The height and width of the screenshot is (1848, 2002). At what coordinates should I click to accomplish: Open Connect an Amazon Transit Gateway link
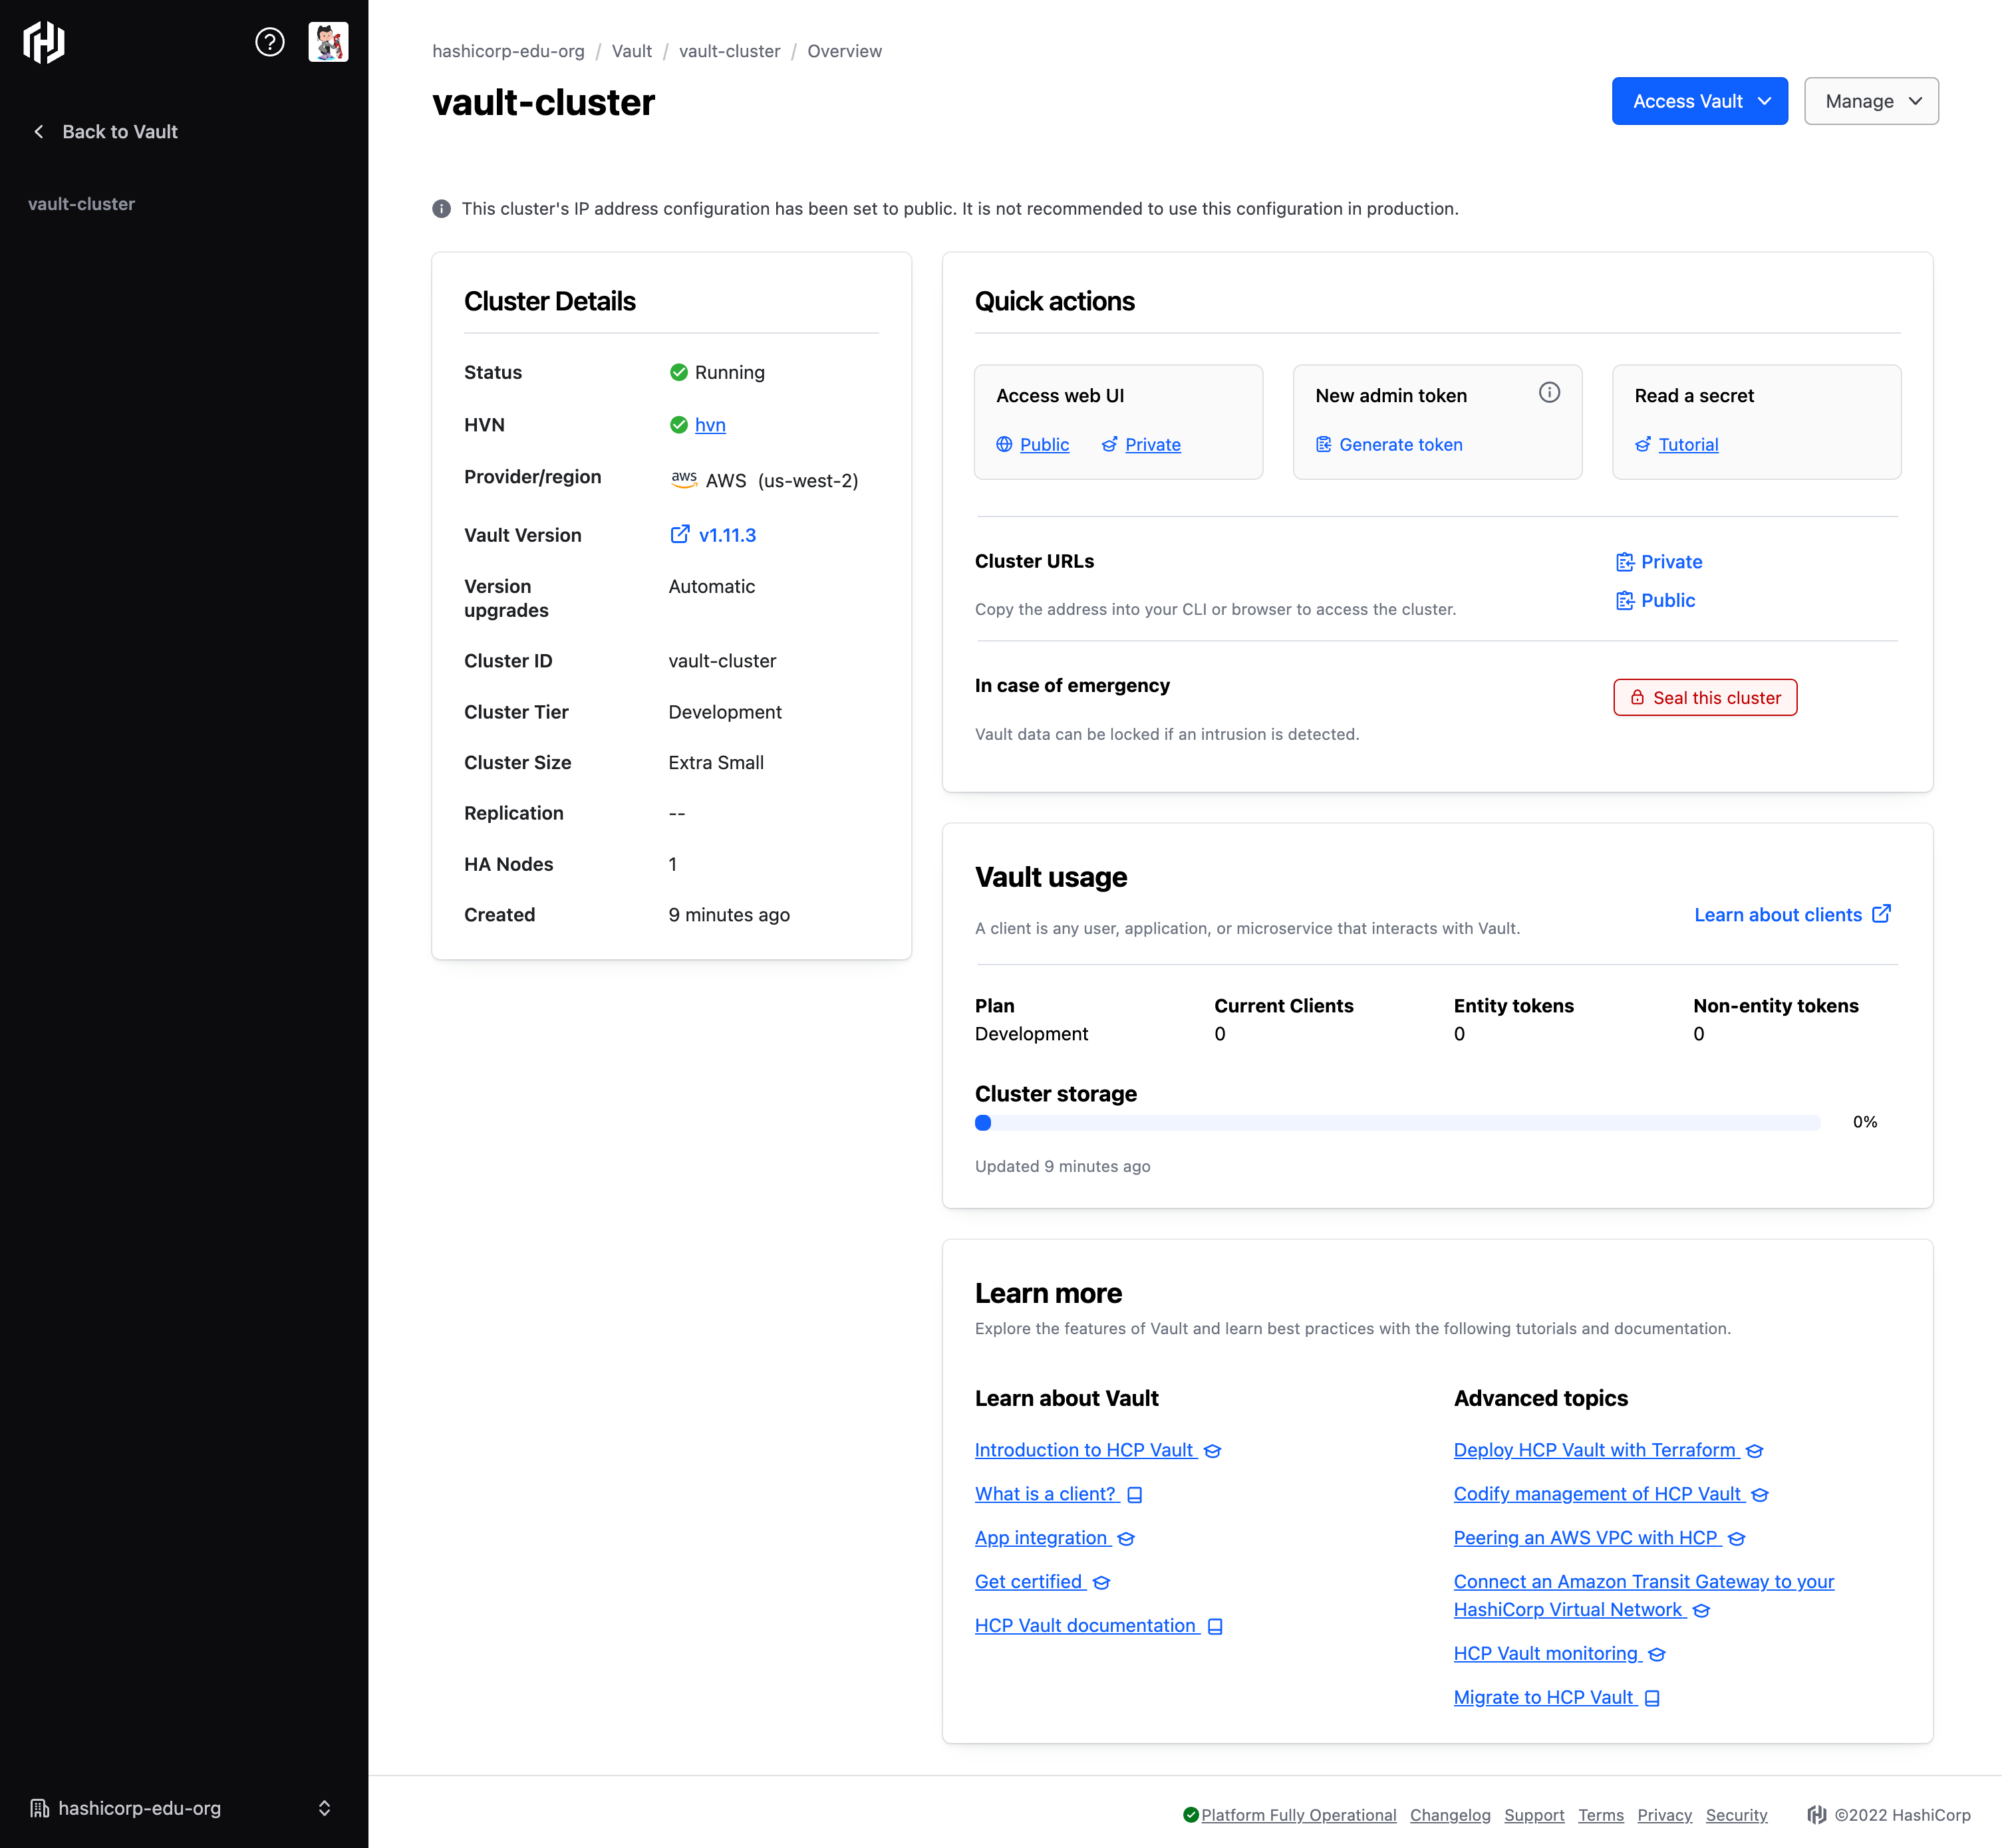click(x=1644, y=1596)
